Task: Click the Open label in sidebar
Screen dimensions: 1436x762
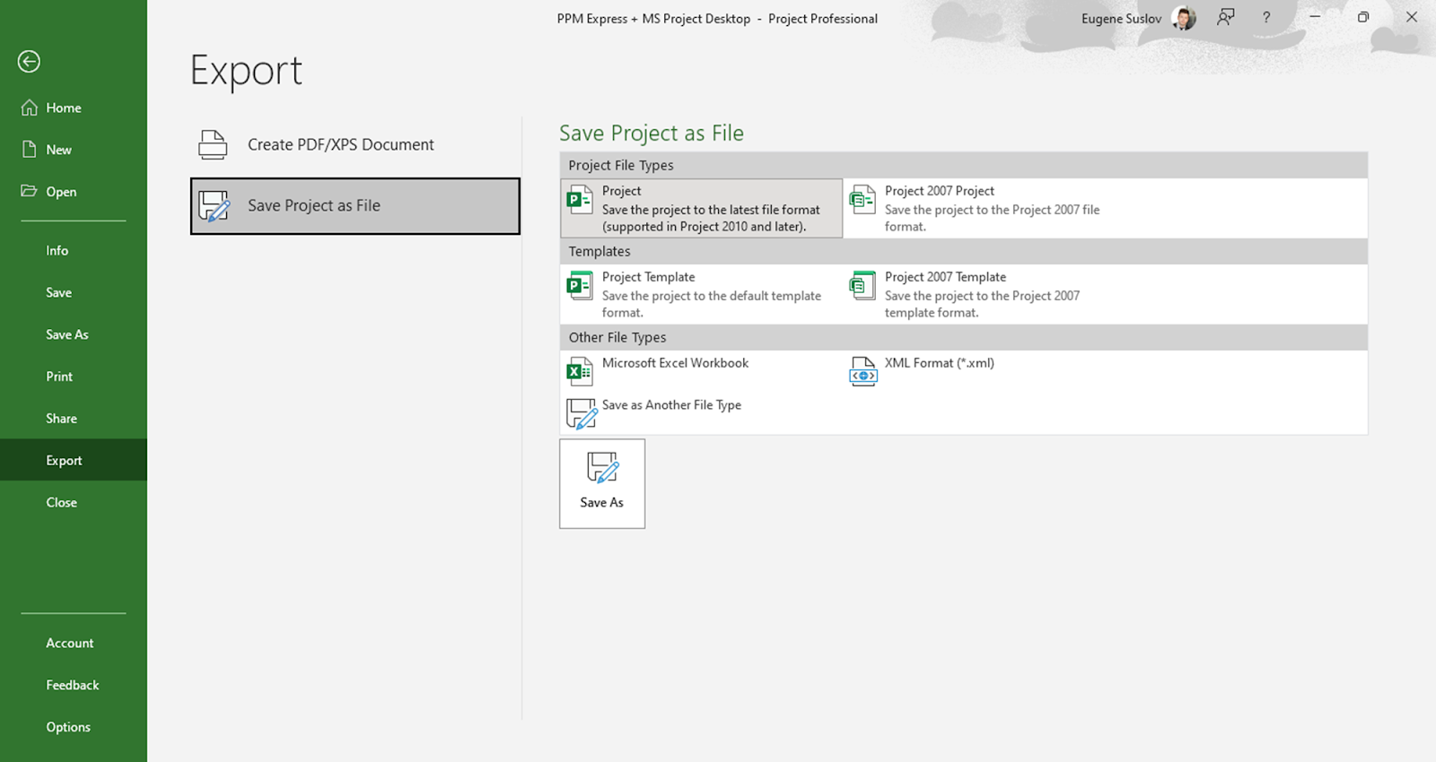Action: click(61, 192)
